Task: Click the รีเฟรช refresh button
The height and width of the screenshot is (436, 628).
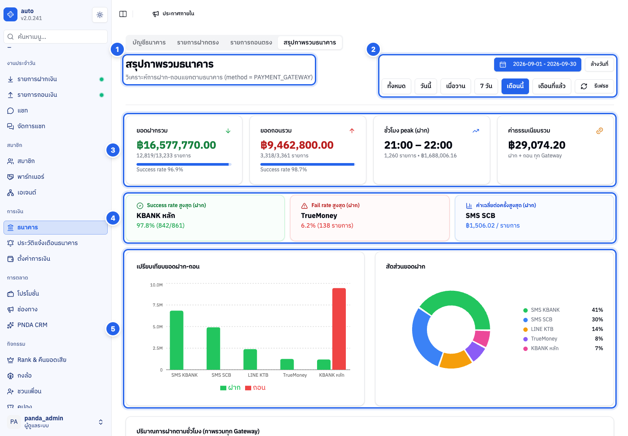Action: (594, 86)
